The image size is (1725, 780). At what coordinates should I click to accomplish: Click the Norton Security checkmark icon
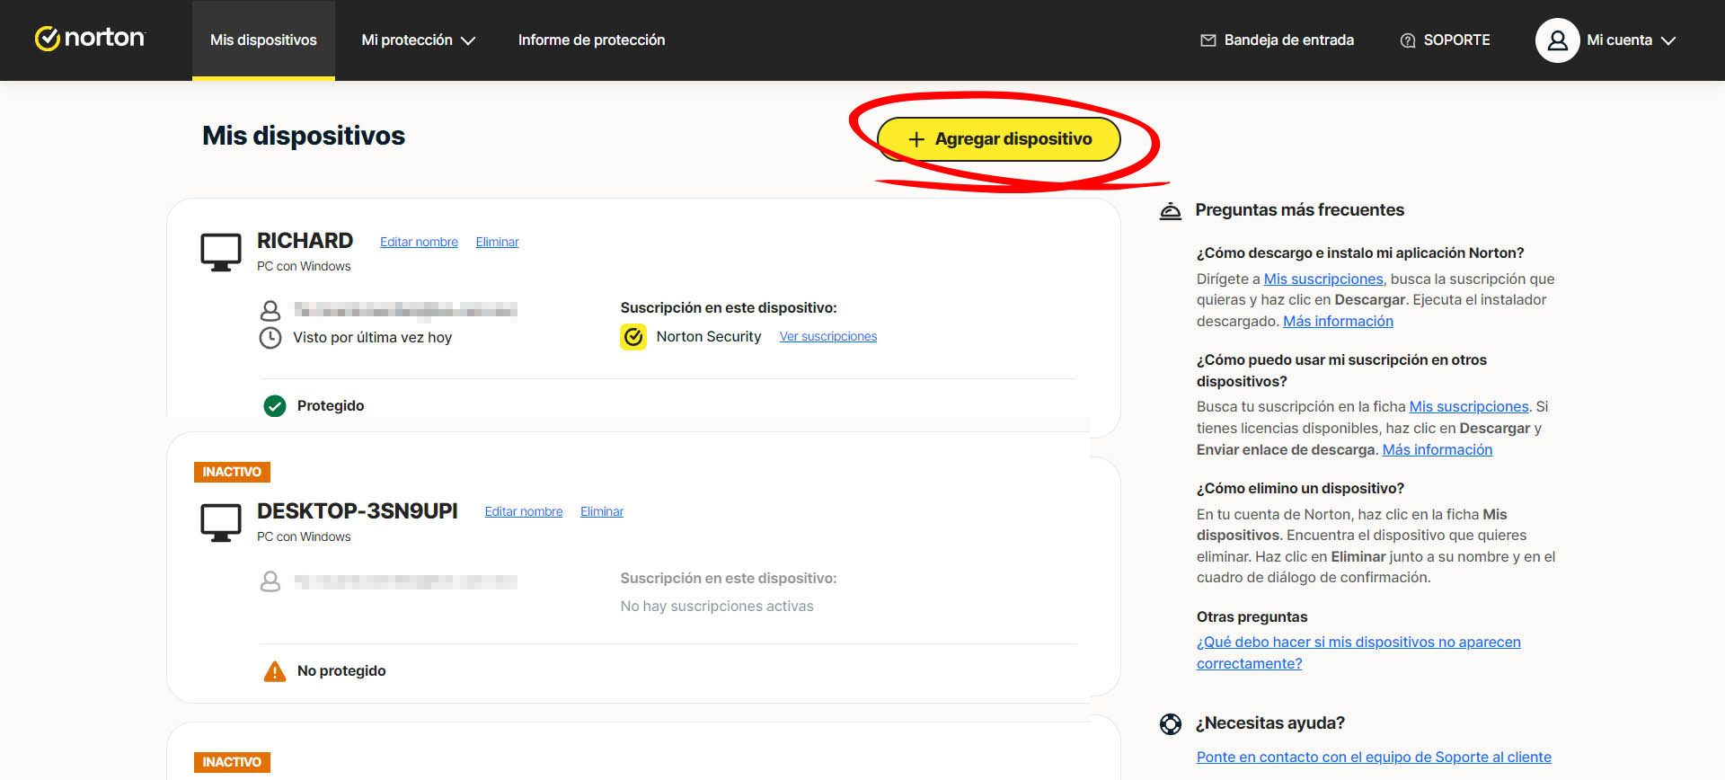click(x=633, y=337)
